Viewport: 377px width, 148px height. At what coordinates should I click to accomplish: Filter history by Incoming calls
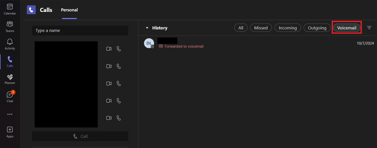tap(288, 28)
